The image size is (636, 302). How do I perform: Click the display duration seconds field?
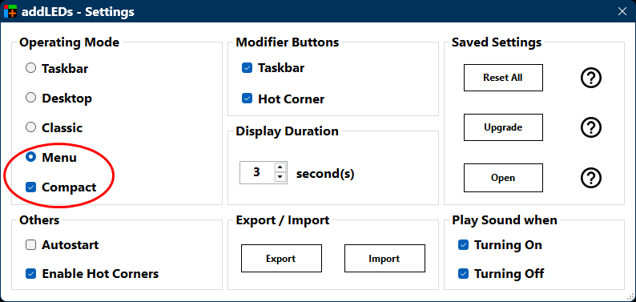(257, 173)
